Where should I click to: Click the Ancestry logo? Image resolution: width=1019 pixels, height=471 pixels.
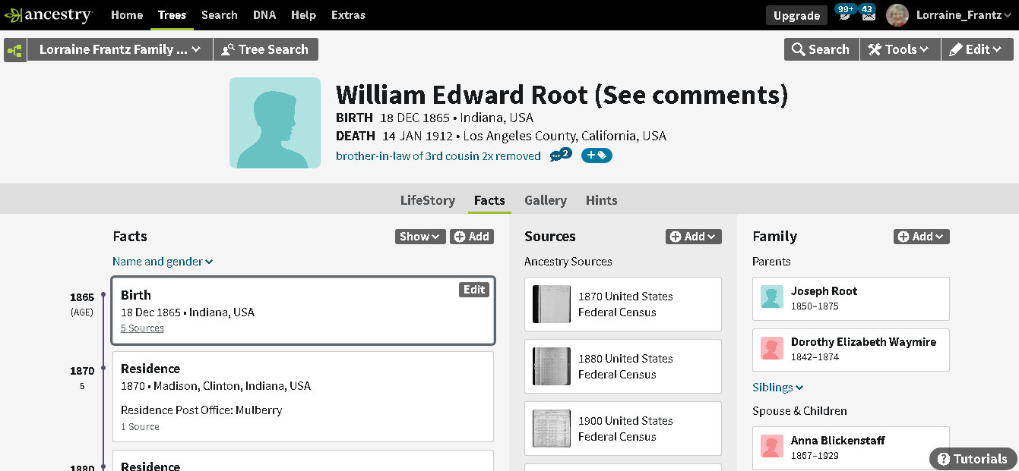tap(48, 15)
